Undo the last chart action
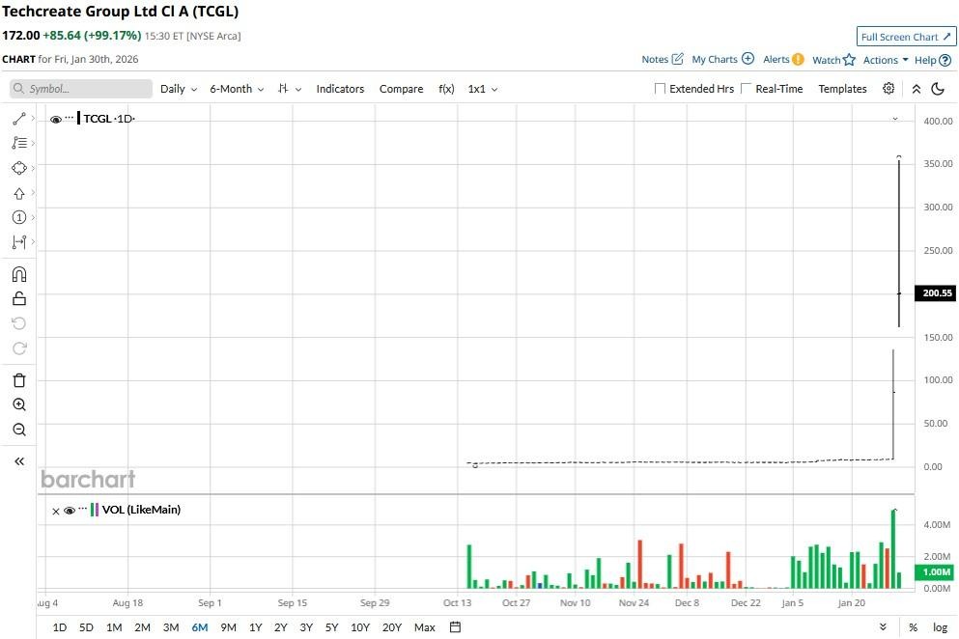This screenshot has width=959, height=639. (x=19, y=323)
